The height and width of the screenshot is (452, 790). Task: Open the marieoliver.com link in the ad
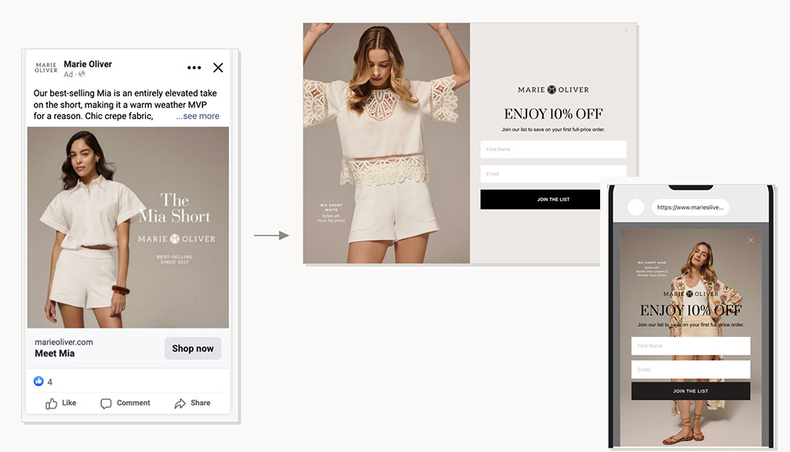tap(64, 342)
